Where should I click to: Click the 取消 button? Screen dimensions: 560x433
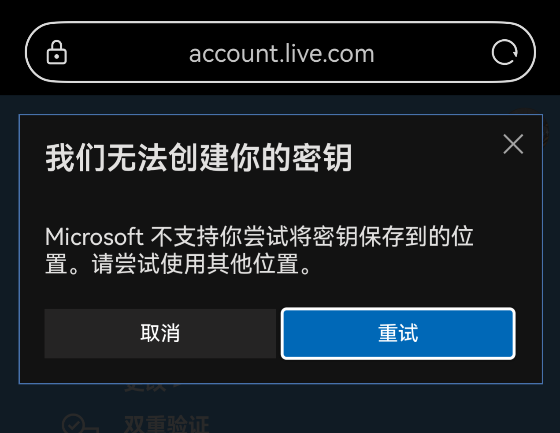point(160,333)
